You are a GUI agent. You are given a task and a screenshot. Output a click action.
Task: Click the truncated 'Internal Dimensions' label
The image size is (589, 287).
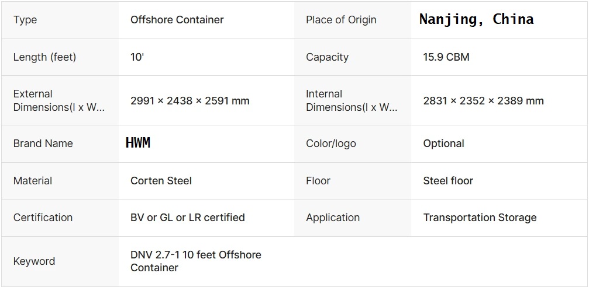[352, 100]
